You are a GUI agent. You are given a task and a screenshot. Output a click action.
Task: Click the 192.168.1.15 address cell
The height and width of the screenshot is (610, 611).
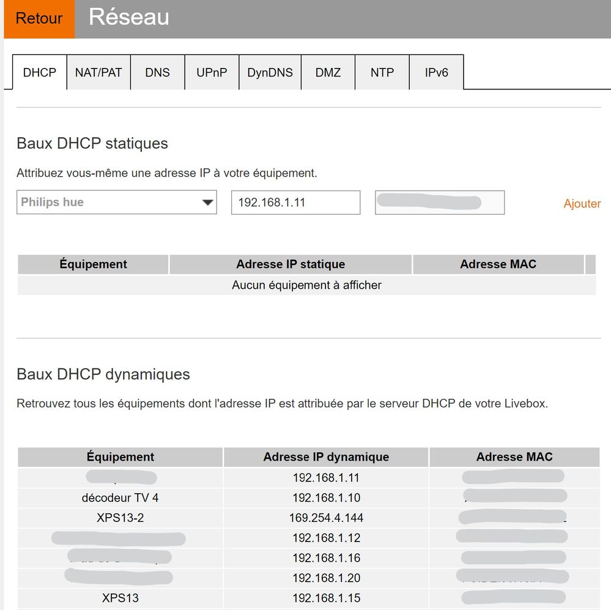326,598
